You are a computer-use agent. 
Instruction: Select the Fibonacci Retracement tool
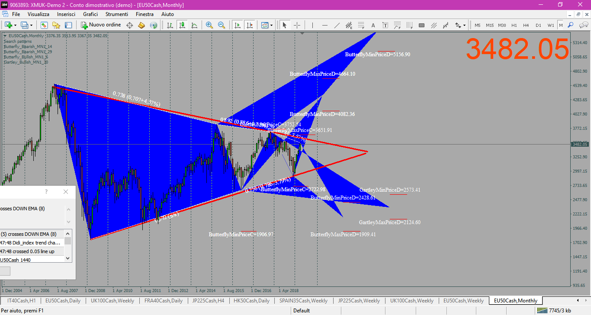tap(361, 25)
